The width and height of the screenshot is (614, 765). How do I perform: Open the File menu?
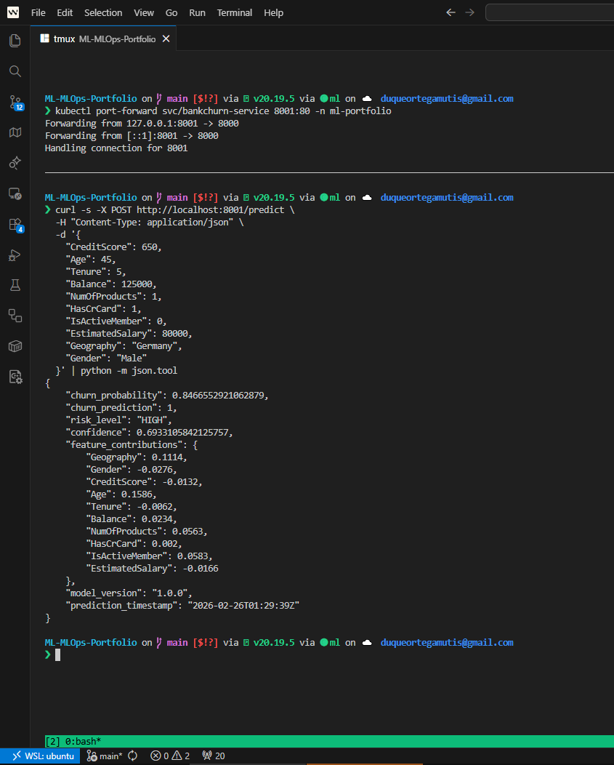coord(39,12)
